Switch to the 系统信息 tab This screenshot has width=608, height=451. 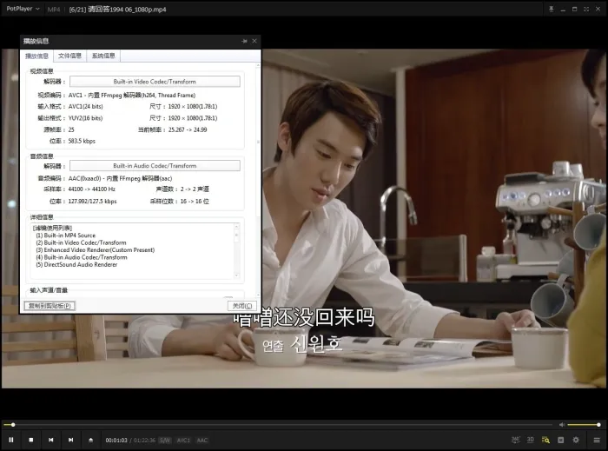pos(103,56)
